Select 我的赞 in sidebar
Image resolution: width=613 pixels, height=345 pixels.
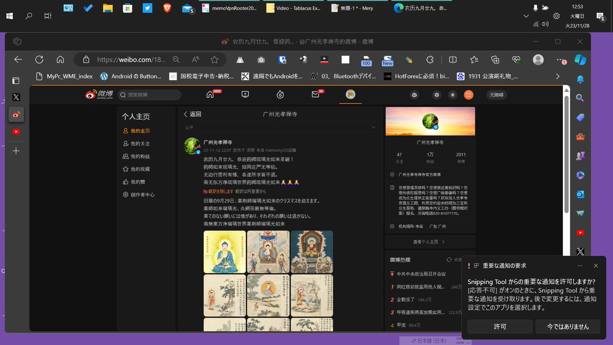coord(133,182)
